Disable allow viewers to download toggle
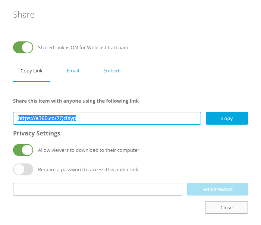Screen dimensions: 261x225 click(23, 150)
